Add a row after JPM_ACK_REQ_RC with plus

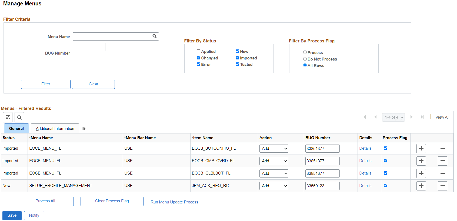point(421,186)
